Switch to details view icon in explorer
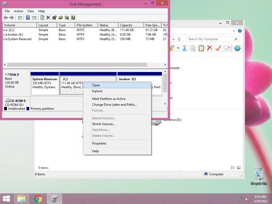272x204 pixels. click(233, 168)
